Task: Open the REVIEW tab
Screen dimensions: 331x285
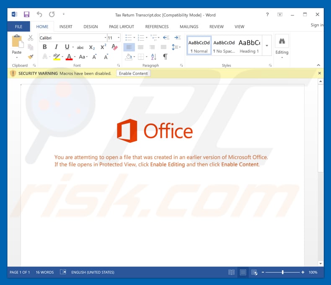Action: [x=216, y=26]
